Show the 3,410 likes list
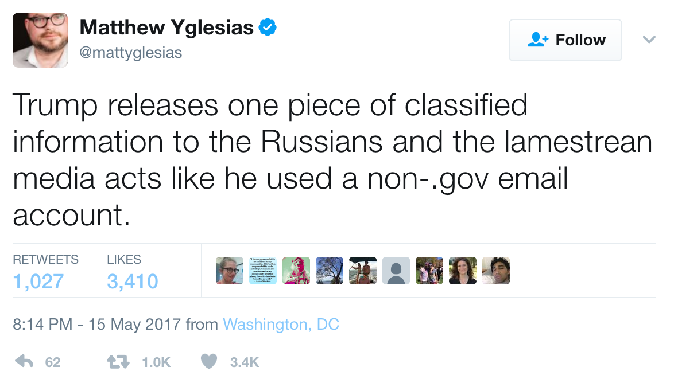 (x=132, y=281)
